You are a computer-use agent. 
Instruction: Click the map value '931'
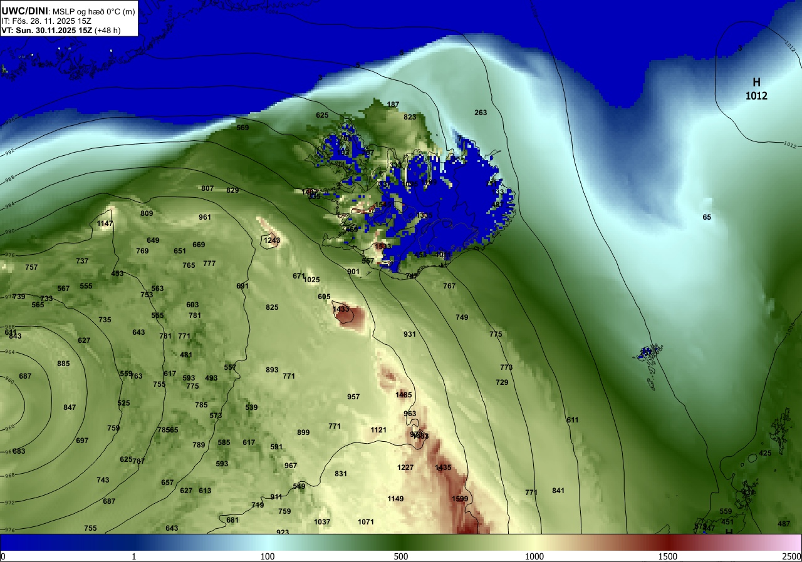[410, 334]
